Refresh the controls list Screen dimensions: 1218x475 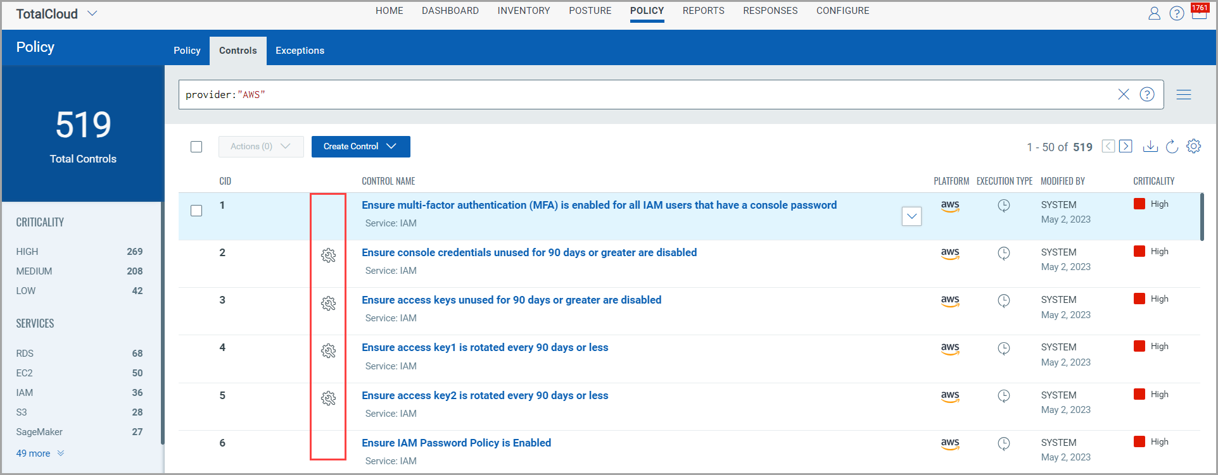(1172, 146)
